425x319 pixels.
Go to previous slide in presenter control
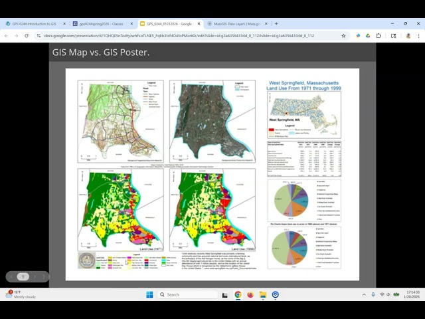click(x=12, y=276)
